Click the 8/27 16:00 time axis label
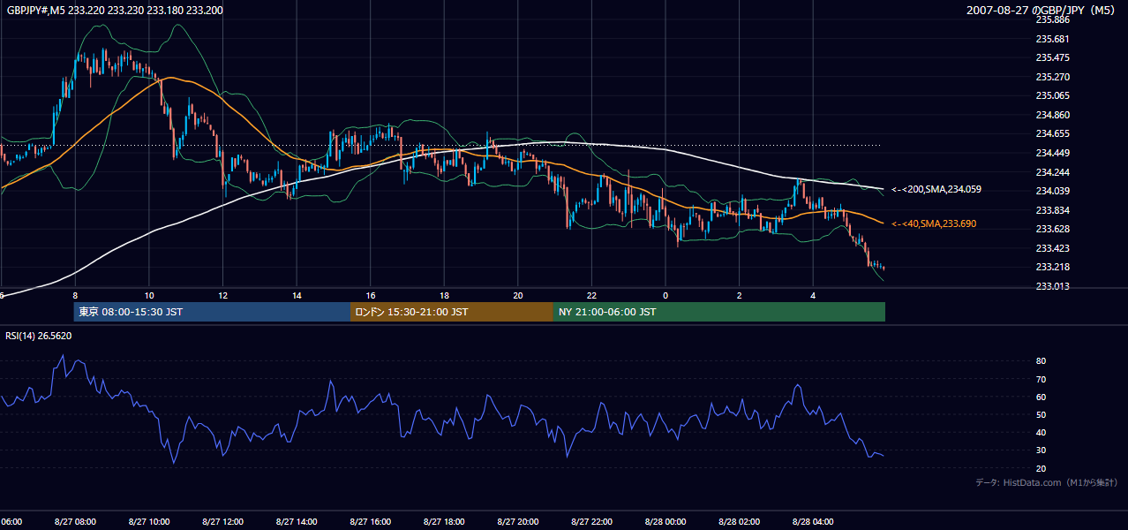Viewport: 1128px width, 530px height. pyautogui.click(x=370, y=521)
